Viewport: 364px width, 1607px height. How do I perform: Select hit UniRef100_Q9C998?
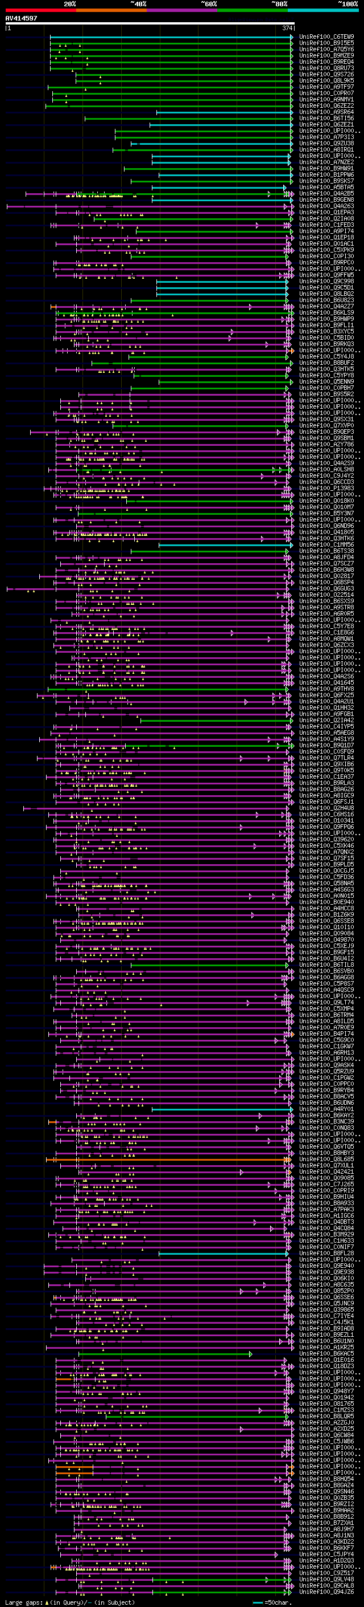(326, 282)
